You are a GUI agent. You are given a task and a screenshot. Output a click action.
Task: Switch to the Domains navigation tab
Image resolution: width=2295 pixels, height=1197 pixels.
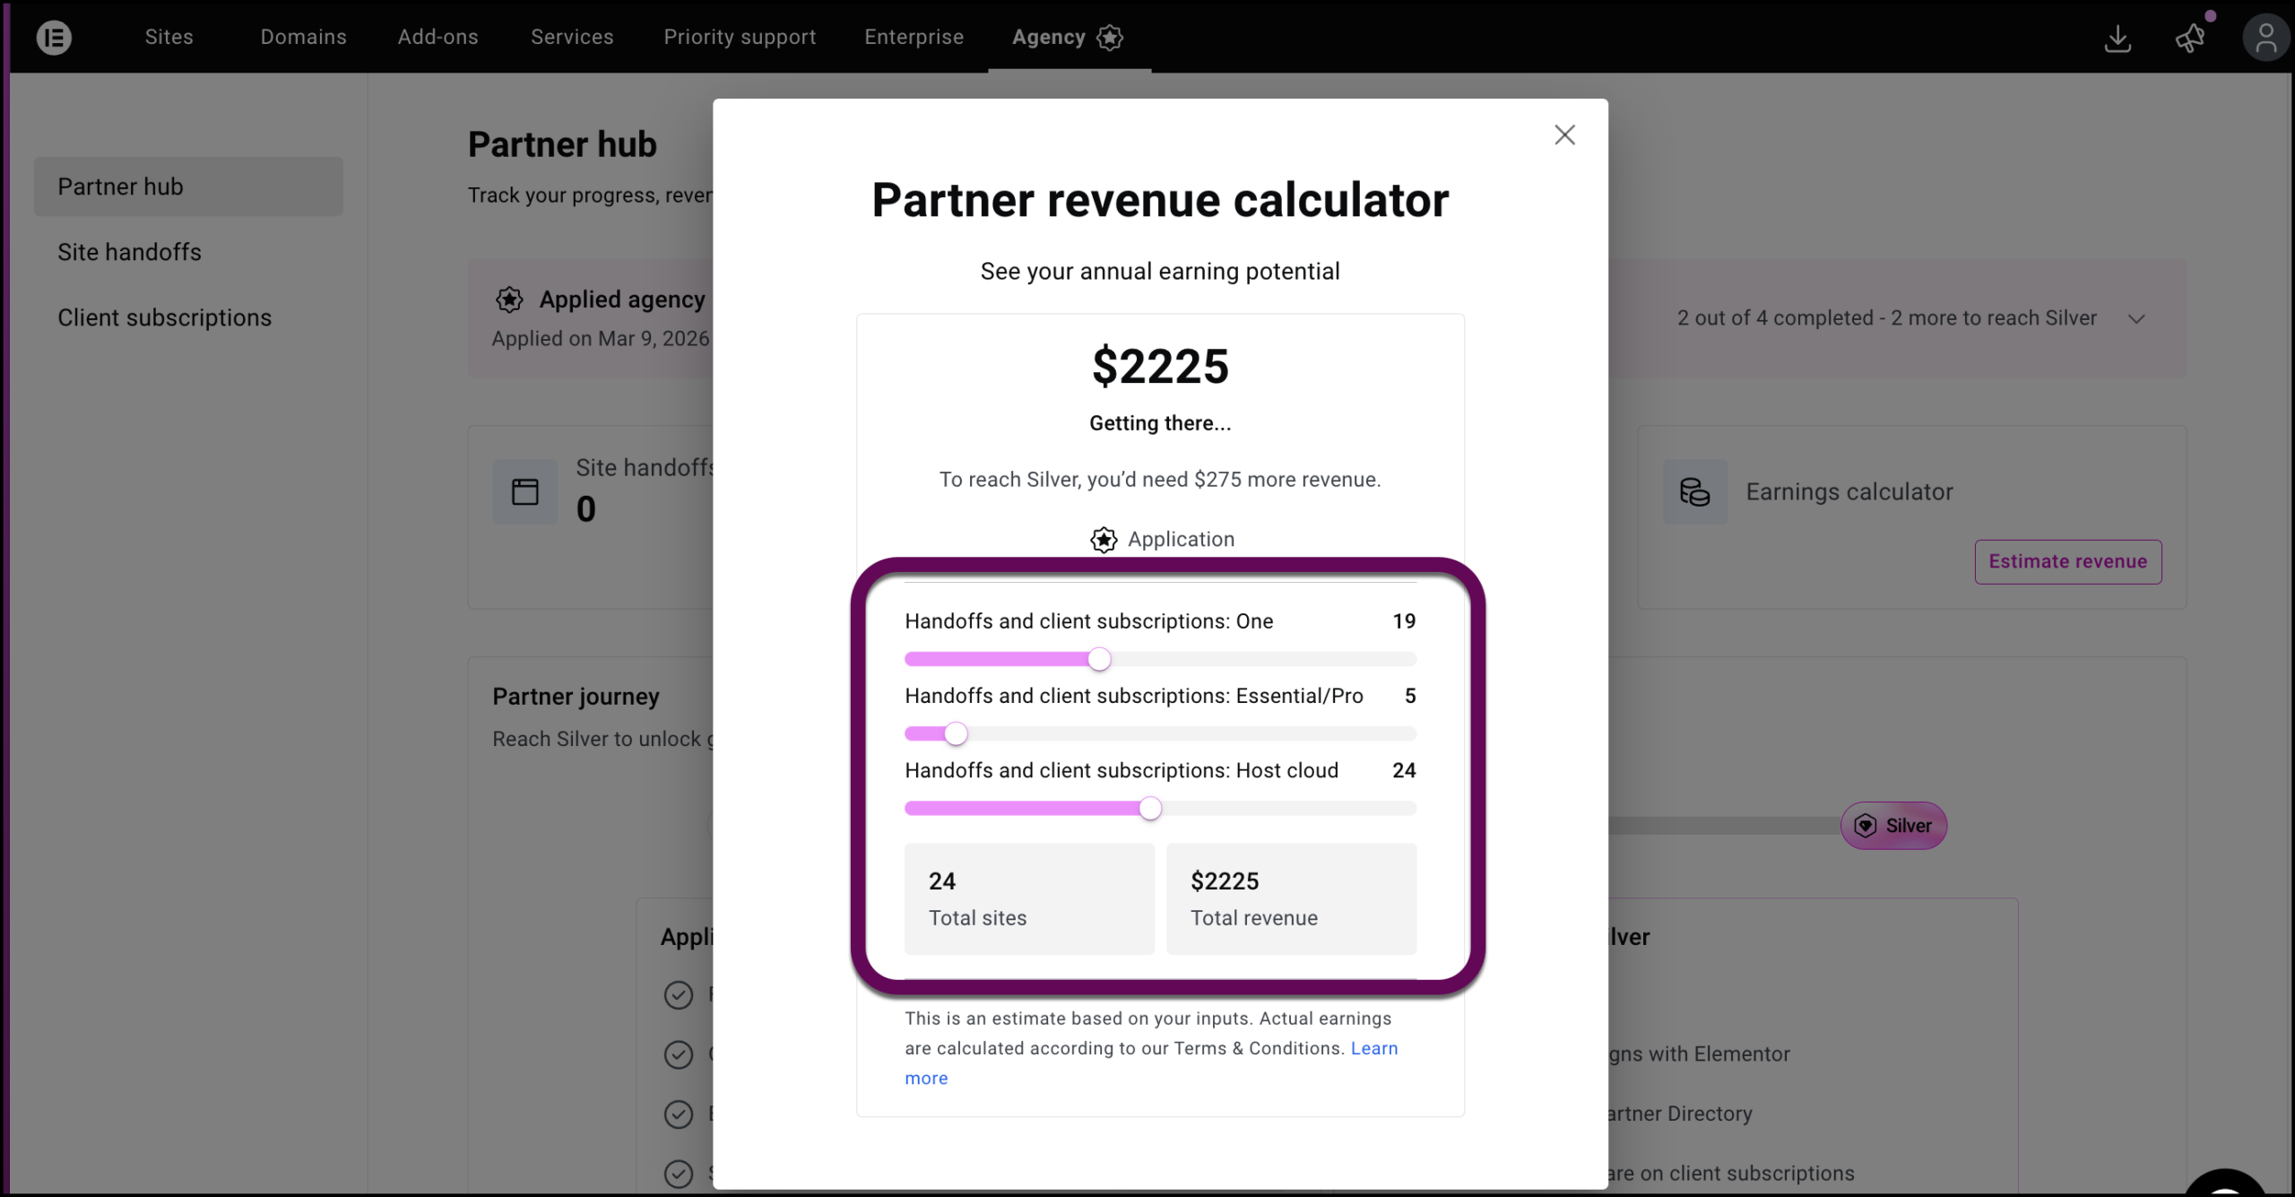click(x=303, y=37)
